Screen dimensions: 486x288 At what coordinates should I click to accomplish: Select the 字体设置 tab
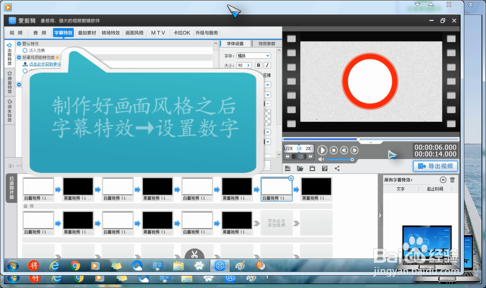(x=235, y=44)
